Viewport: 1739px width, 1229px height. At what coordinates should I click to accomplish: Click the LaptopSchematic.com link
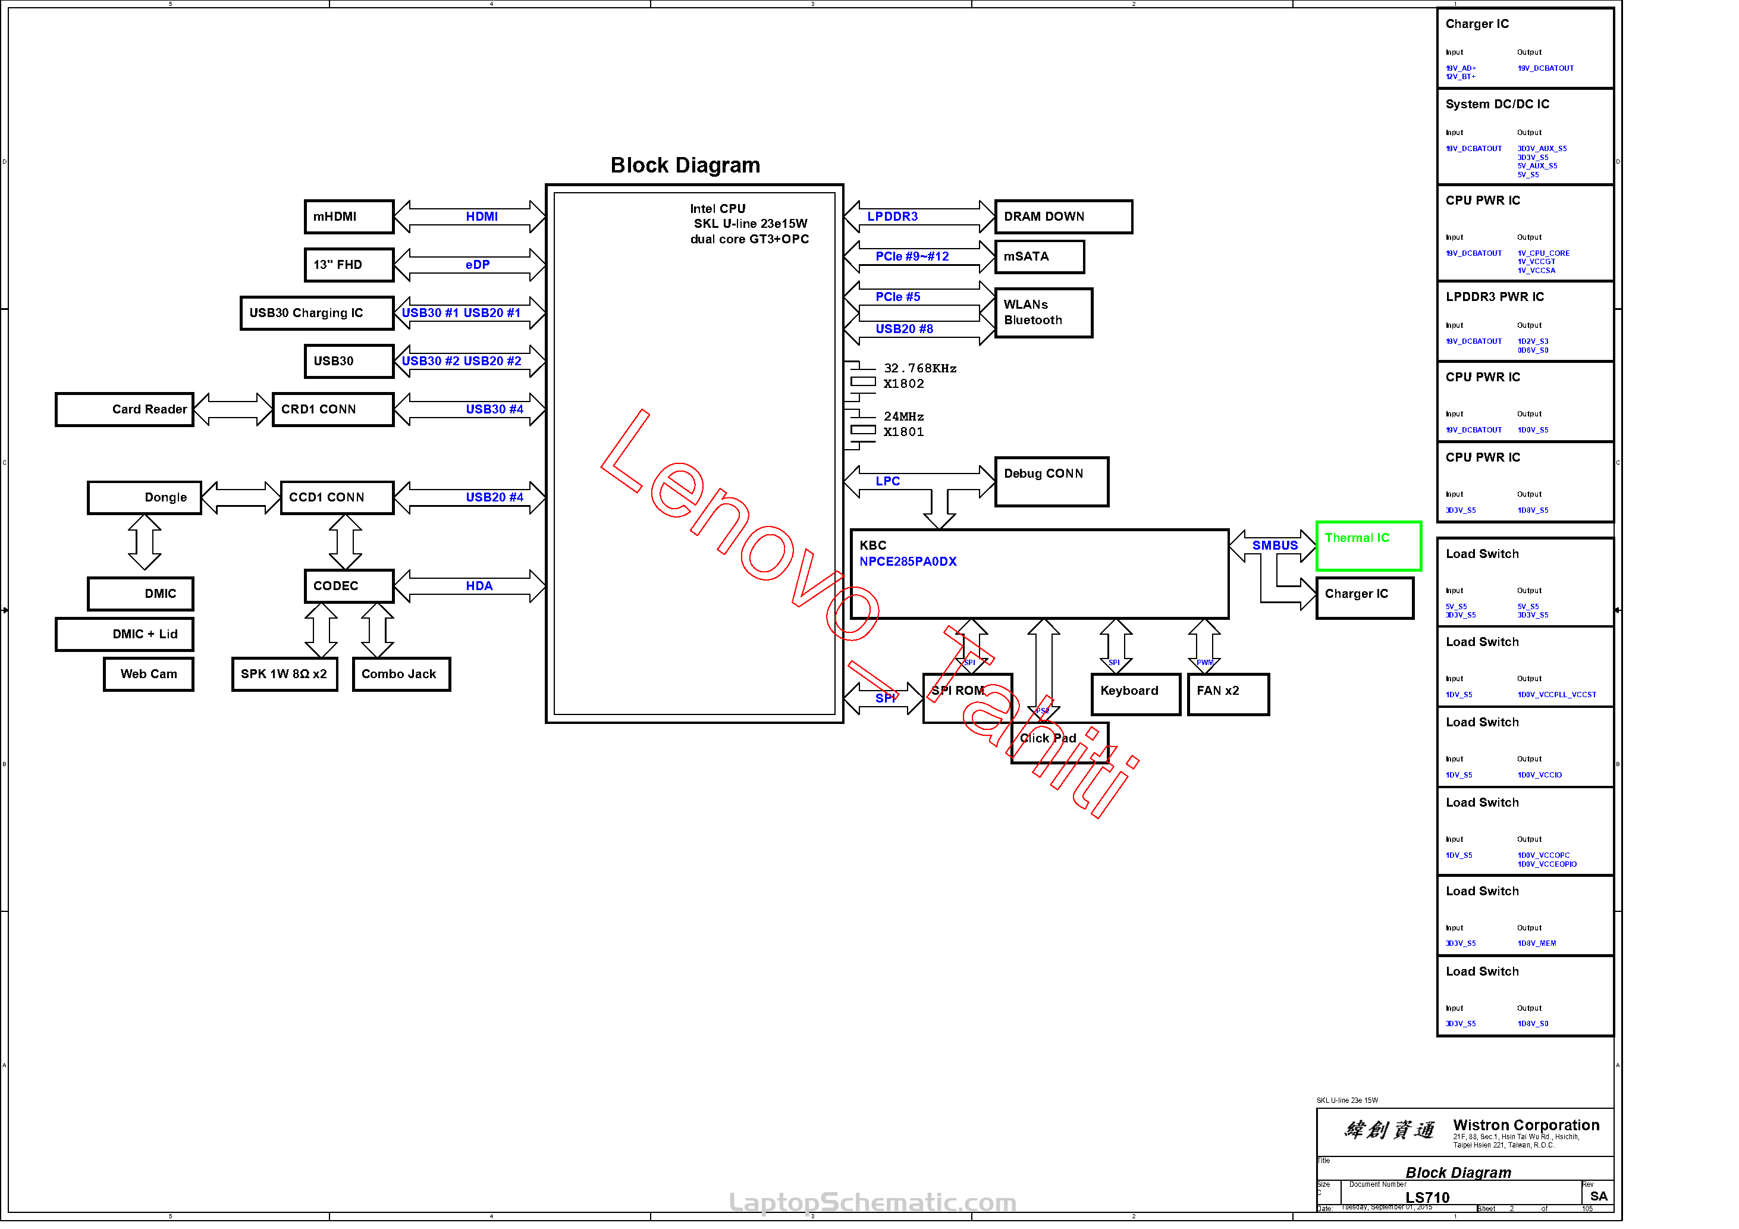(x=872, y=1202)
